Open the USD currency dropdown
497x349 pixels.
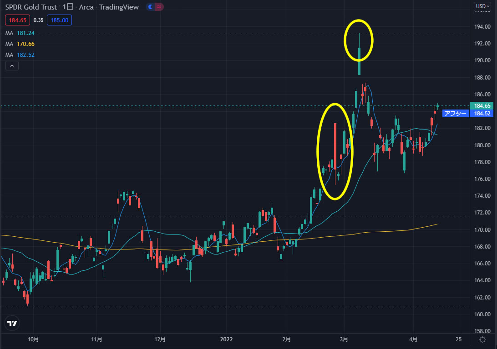(x=482, y=6)
